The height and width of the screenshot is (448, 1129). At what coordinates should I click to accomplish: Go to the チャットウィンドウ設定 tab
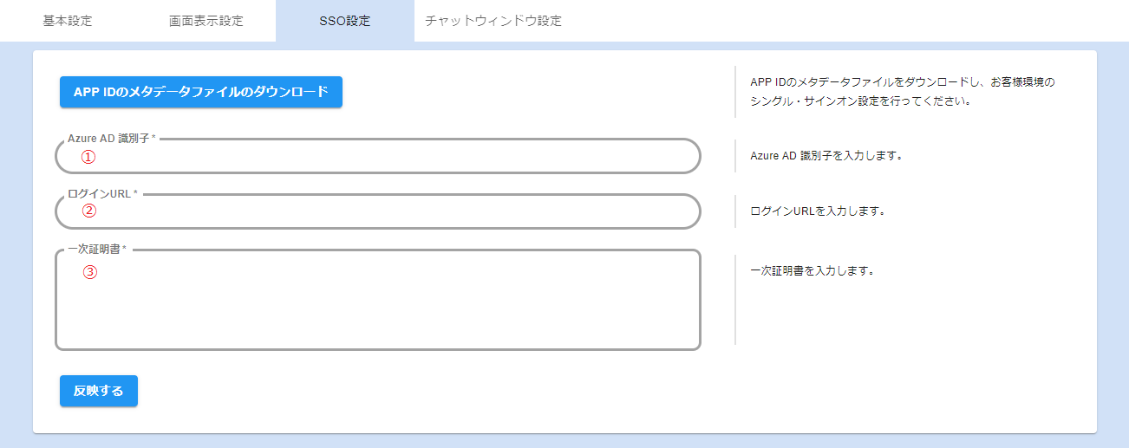point(493,21)
